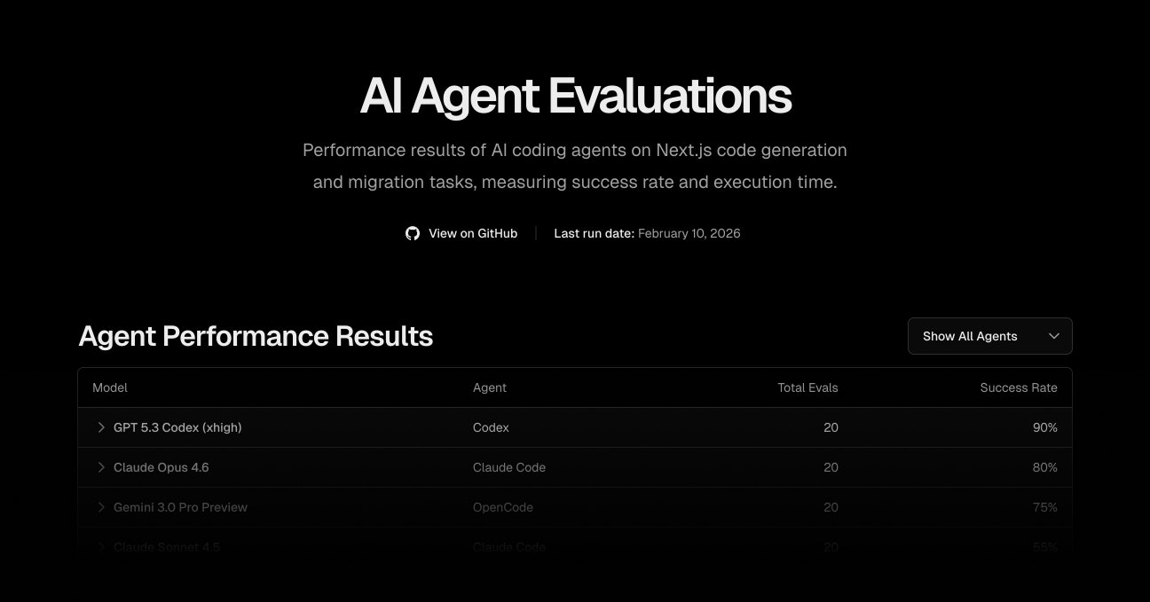The image size is (1150, 602).
Task: Click the chevron beside Claude Opus 4.6
Action: coord(101,467)
